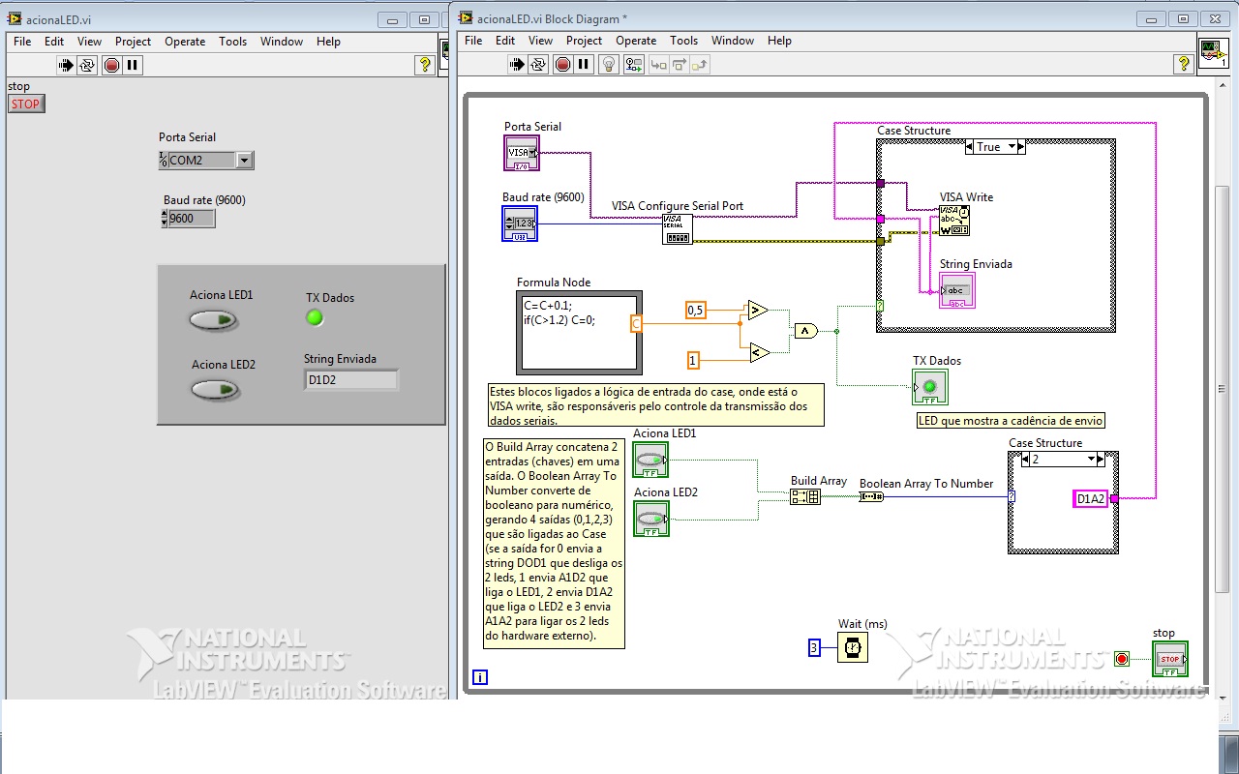Abort execution from the Block Diagram toolbar
Image resolution: width=1239 pixels, height=774 pixels.
click(x=562, y=65)
